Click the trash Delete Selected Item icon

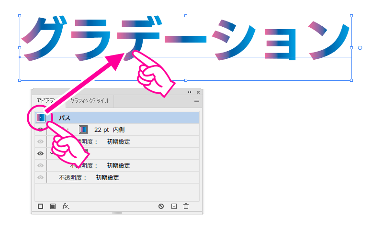click(186, 206)
